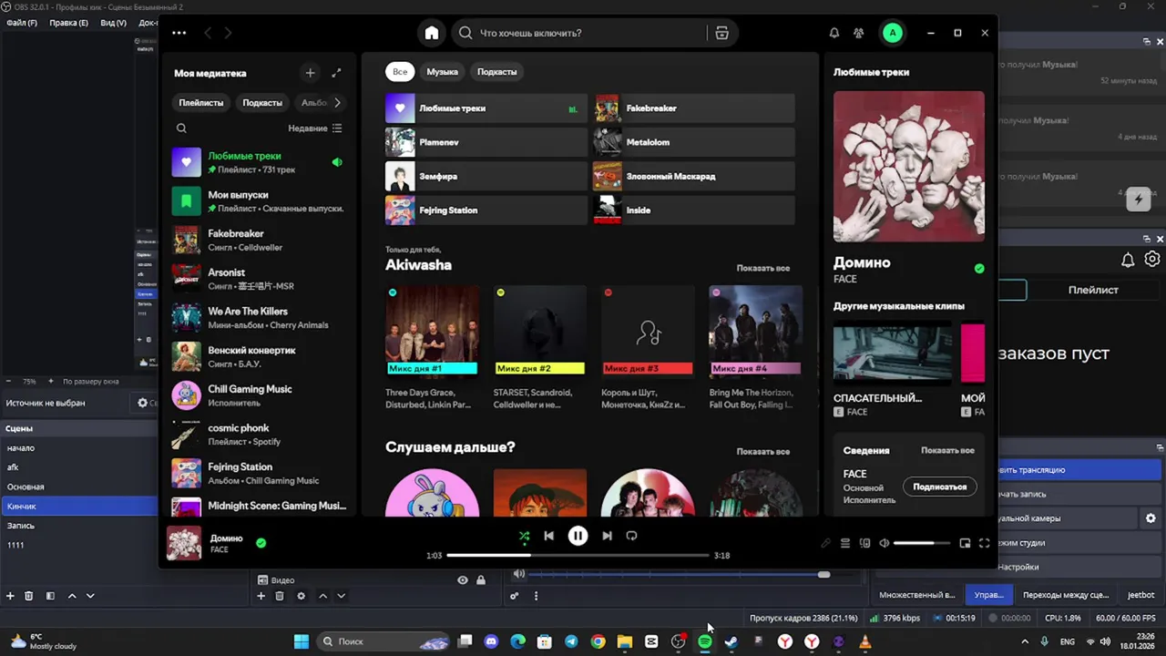The height and width of the screenshot is (656, 1166).
Task: Click 'Подписаться' to follow FACE
Action: [939, 487]
